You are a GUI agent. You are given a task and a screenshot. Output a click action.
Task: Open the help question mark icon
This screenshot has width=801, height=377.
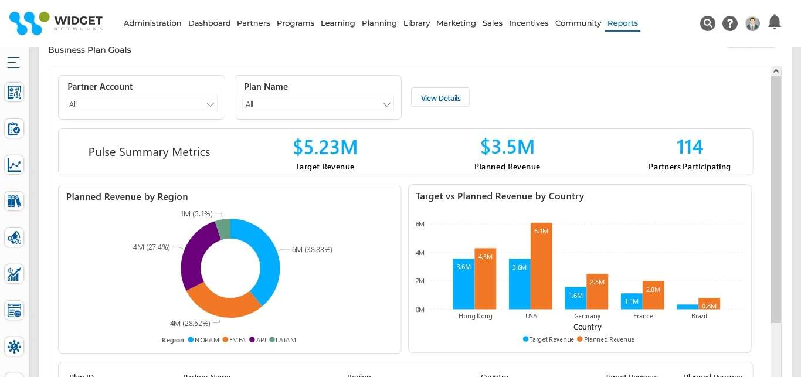point(729,23)
